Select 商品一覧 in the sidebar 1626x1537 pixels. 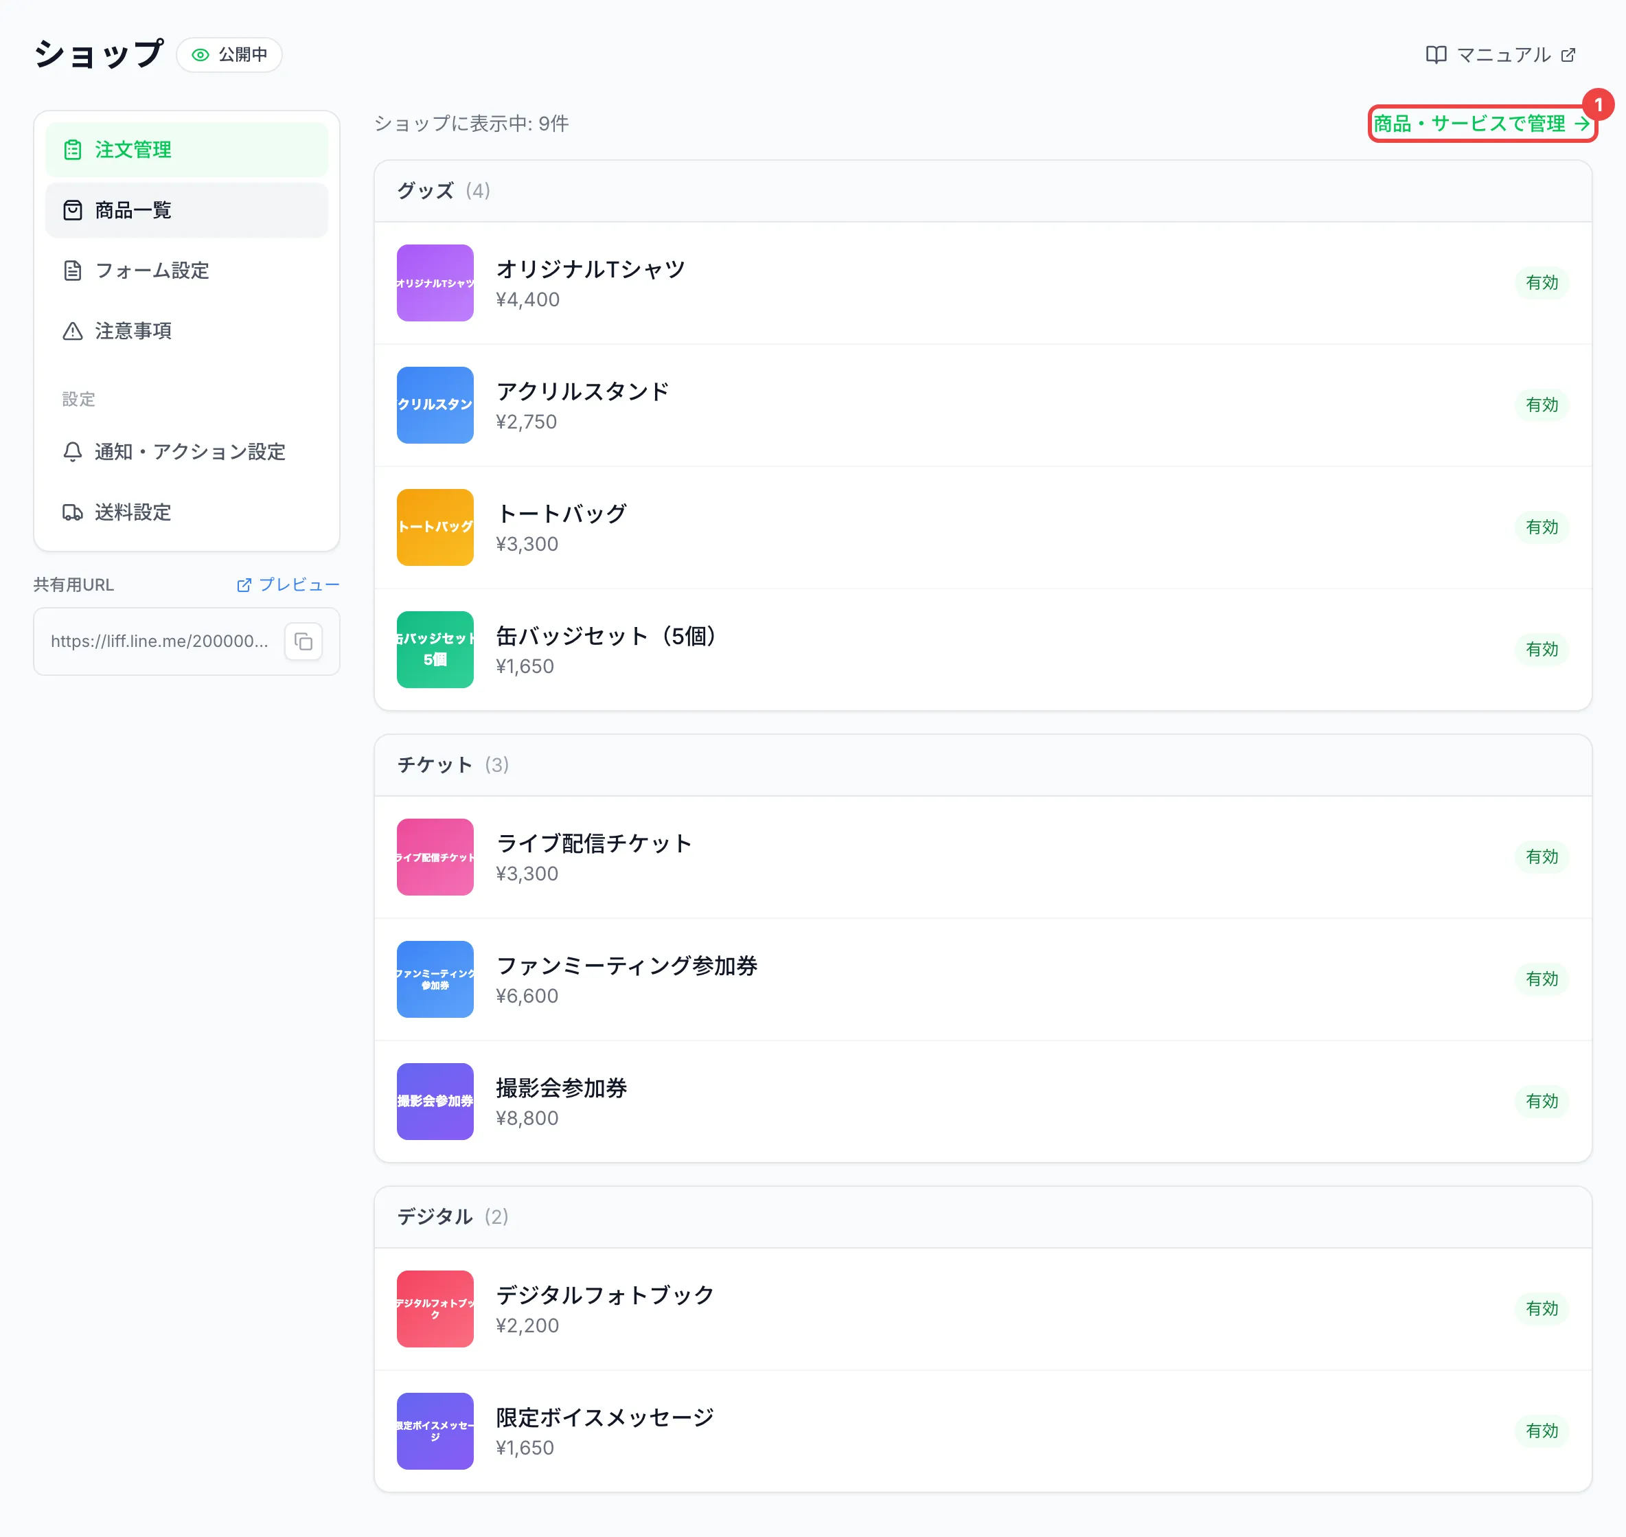(x=186, y=211)
